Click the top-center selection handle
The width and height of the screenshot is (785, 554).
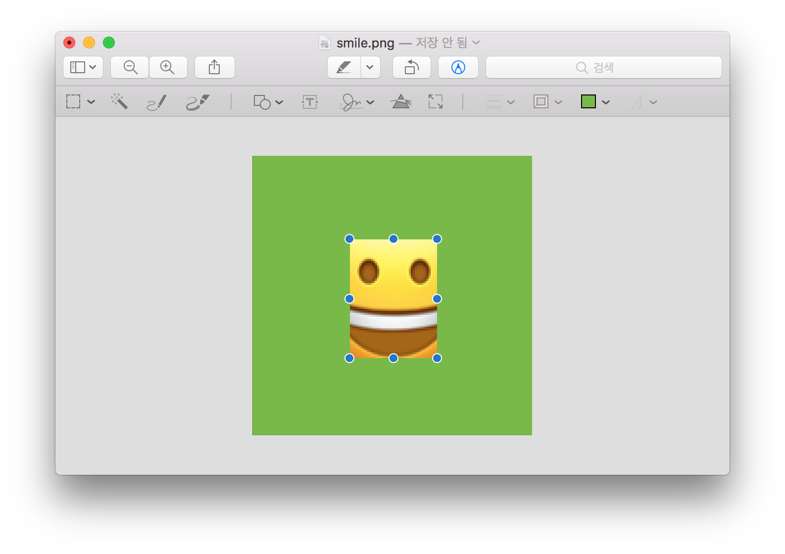(x=393, y=239)
